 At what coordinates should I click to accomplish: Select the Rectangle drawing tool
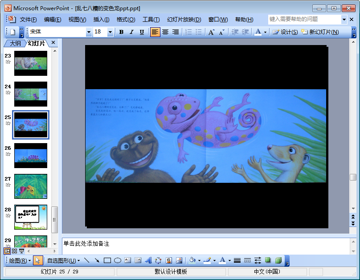click(107, 260)
